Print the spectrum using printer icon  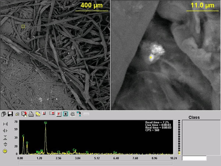(x=31, y=114)
